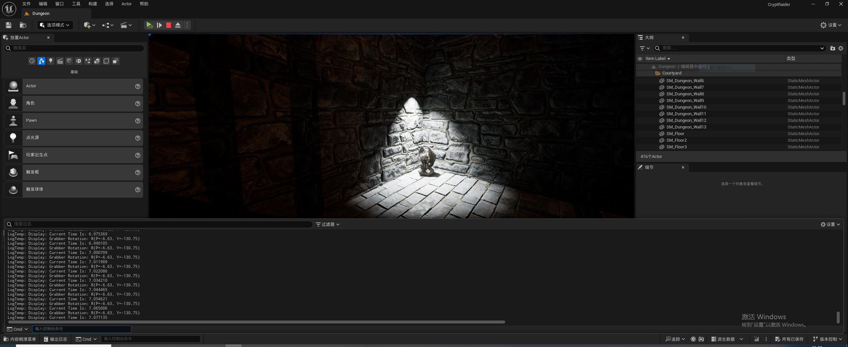
Task: Open the 版本控制 source control dropdown
Action: 827,339
